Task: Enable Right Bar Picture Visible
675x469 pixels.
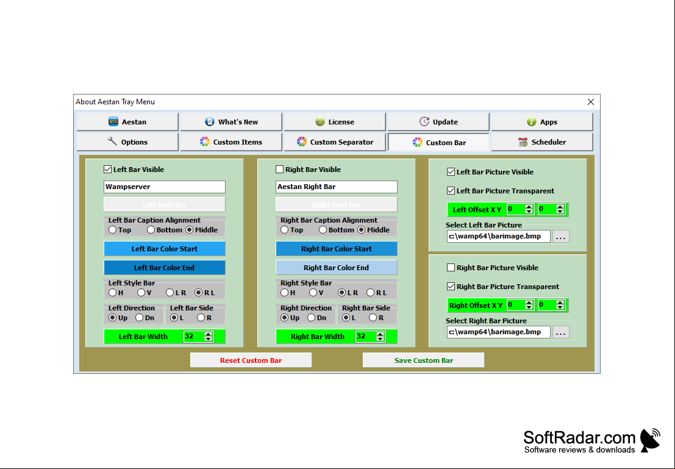Action: click(x=451, y=268)
